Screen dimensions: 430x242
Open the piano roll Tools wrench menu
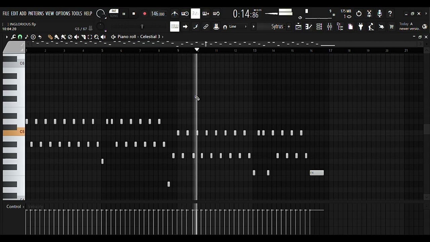[x=13, y=37]
